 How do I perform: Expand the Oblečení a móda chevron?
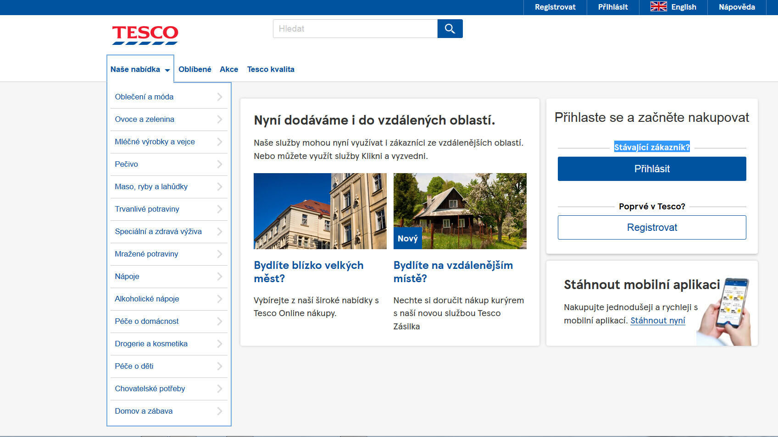tap(220, 97)
